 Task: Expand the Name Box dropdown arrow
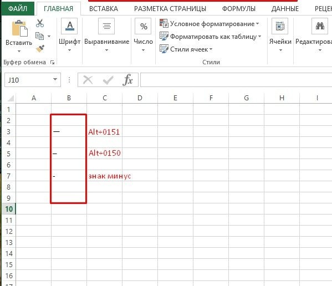pos(55,80)
